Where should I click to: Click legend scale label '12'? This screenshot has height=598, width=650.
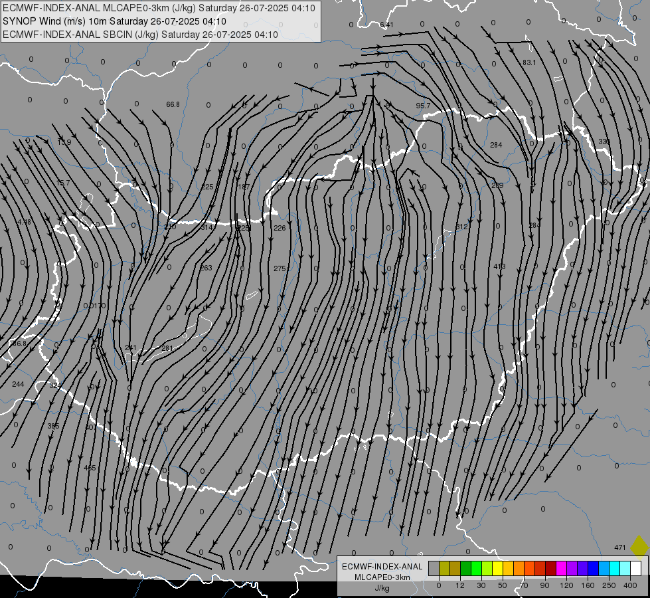tap(460, 585)
